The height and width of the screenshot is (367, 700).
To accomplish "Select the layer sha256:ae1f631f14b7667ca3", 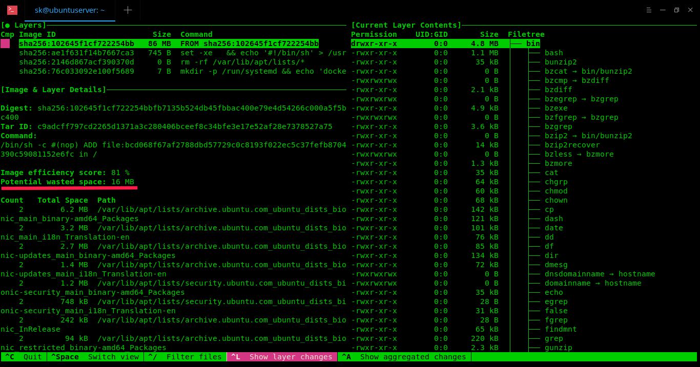I will 76,53.
